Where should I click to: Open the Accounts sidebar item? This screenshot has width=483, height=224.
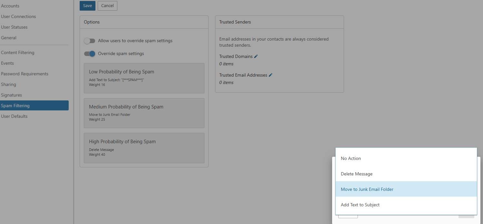10,6
